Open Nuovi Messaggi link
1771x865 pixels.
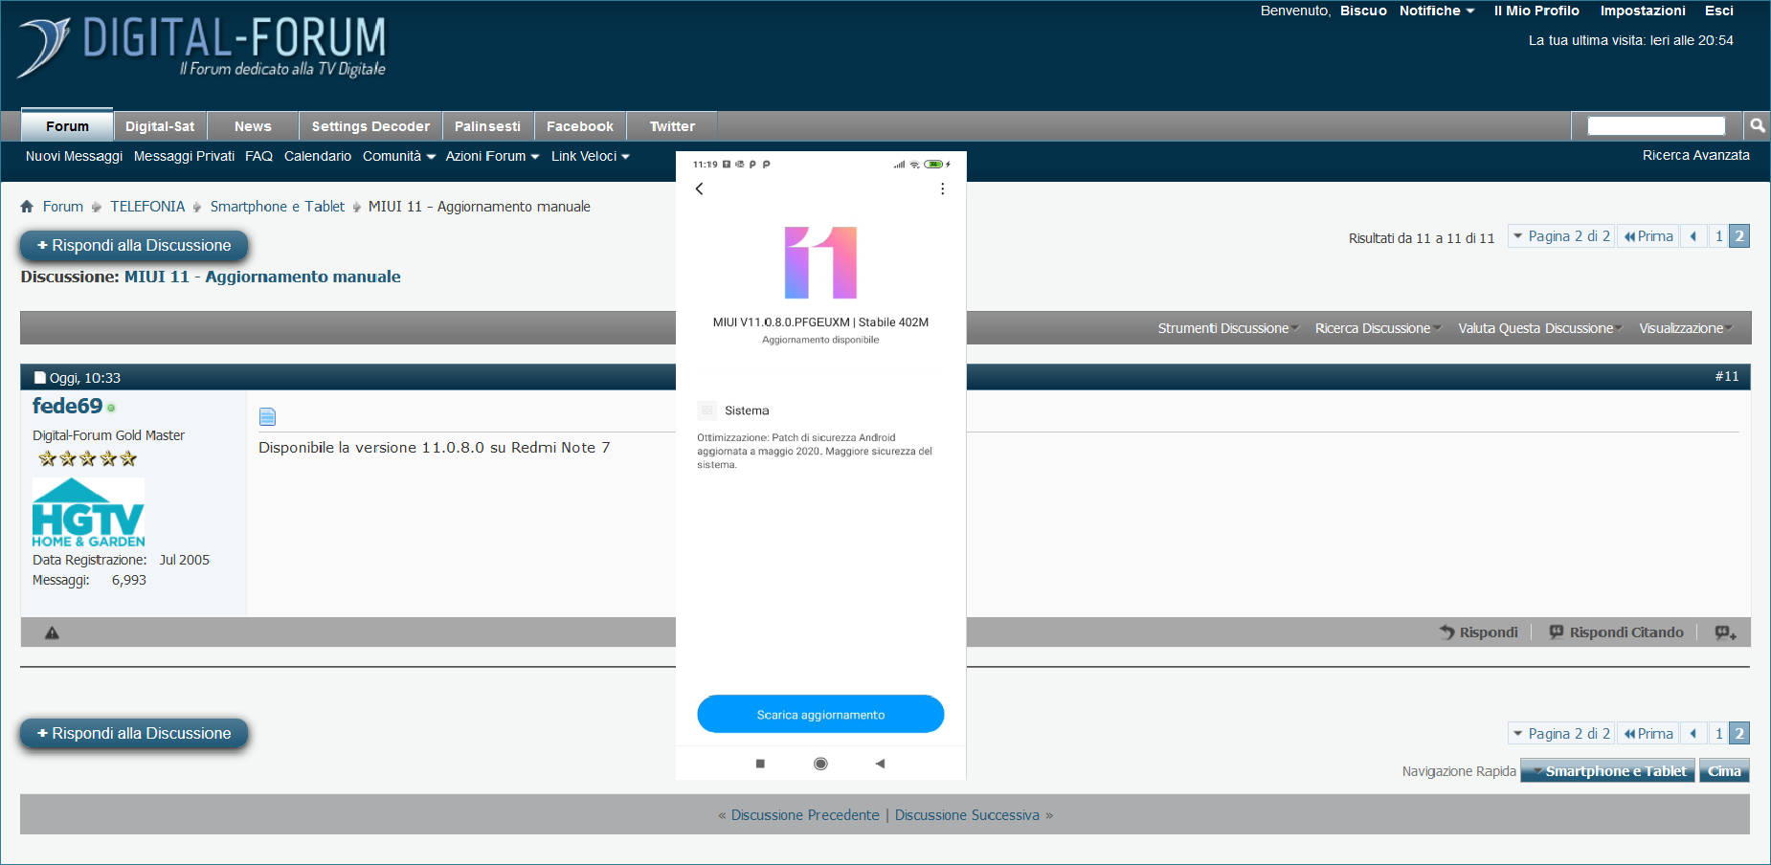(x=74, y=156)
